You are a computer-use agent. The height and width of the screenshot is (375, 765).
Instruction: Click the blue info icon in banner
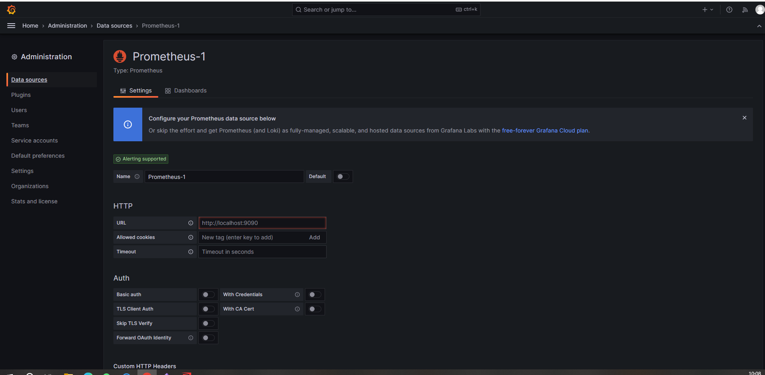128,124
